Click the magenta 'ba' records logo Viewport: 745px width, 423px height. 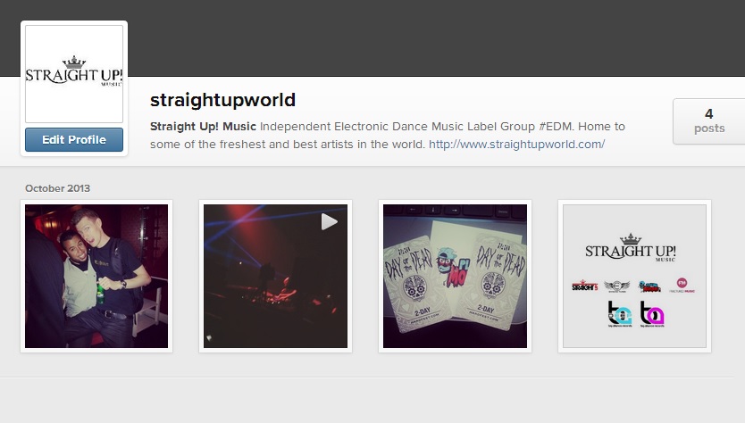(651, 314)
